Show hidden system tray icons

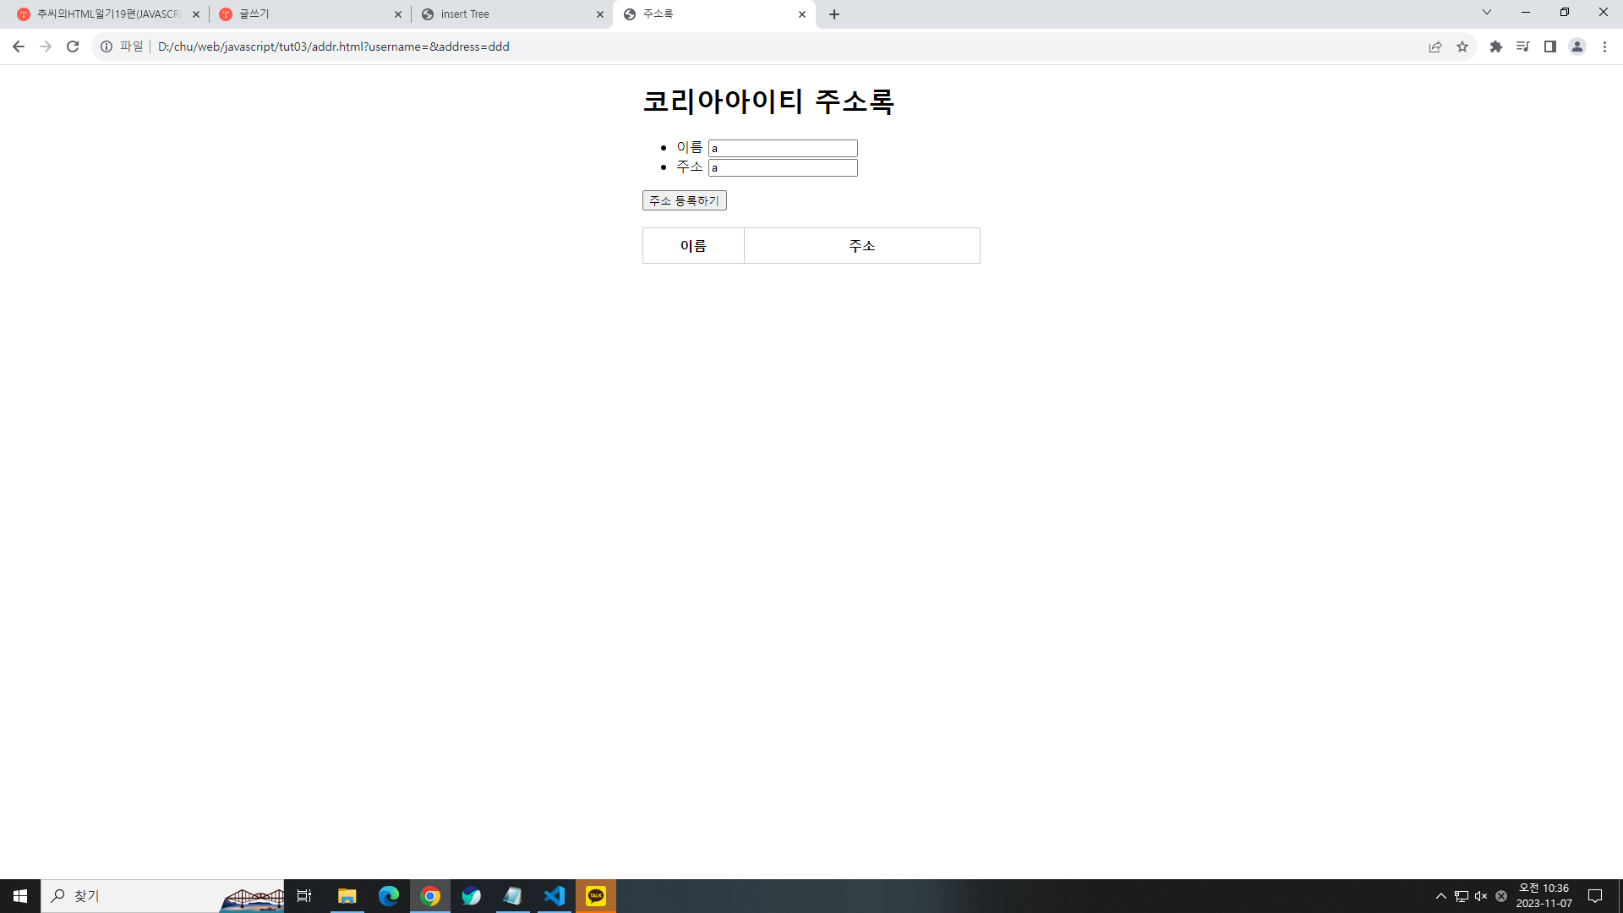pyautogui.click(x=1441, y=896)
